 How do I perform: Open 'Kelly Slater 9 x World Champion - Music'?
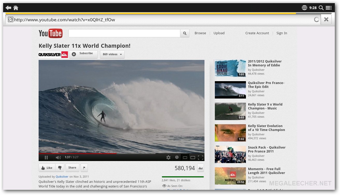click(x=265, y=106)
